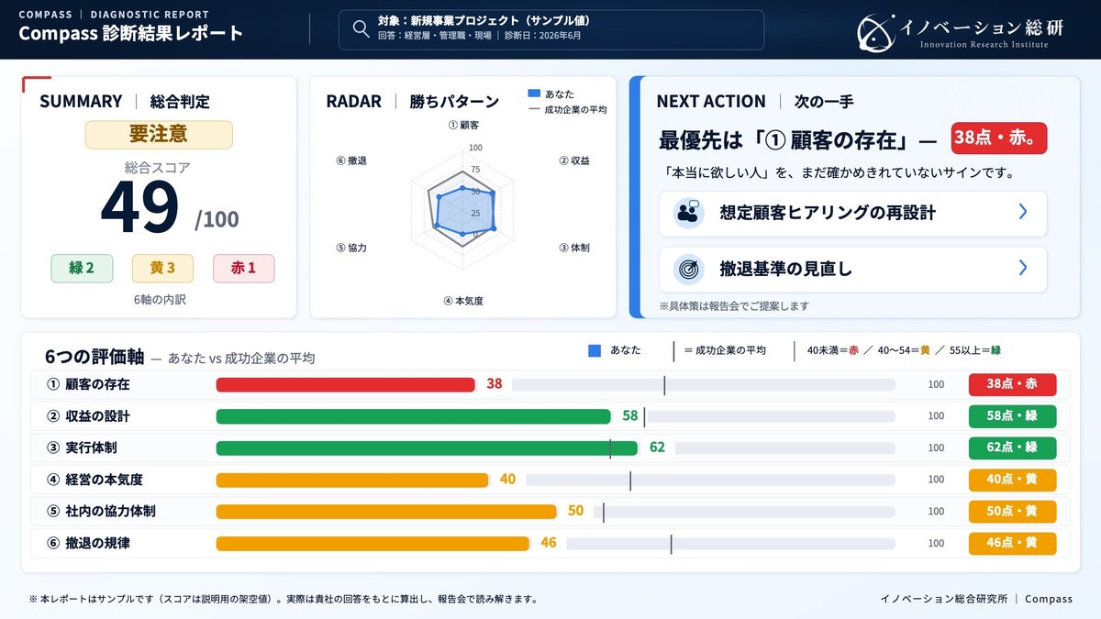Click the RADAR heading
This screenshot has height=619, width=1101.
[x=353, y=102]
